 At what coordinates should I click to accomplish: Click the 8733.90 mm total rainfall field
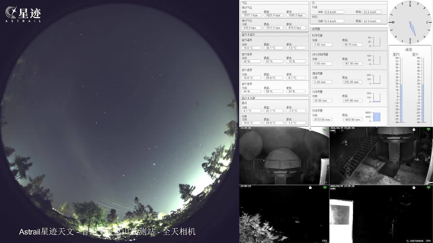pos(322,119)
